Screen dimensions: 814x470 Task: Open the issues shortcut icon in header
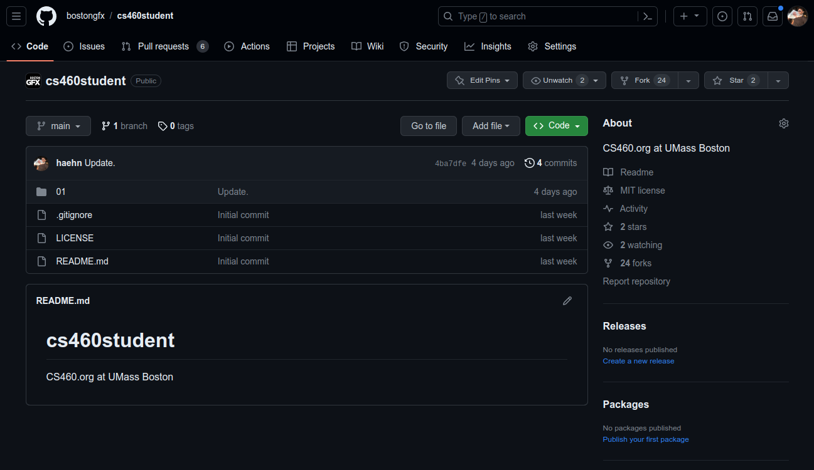[x=722, y=16]
